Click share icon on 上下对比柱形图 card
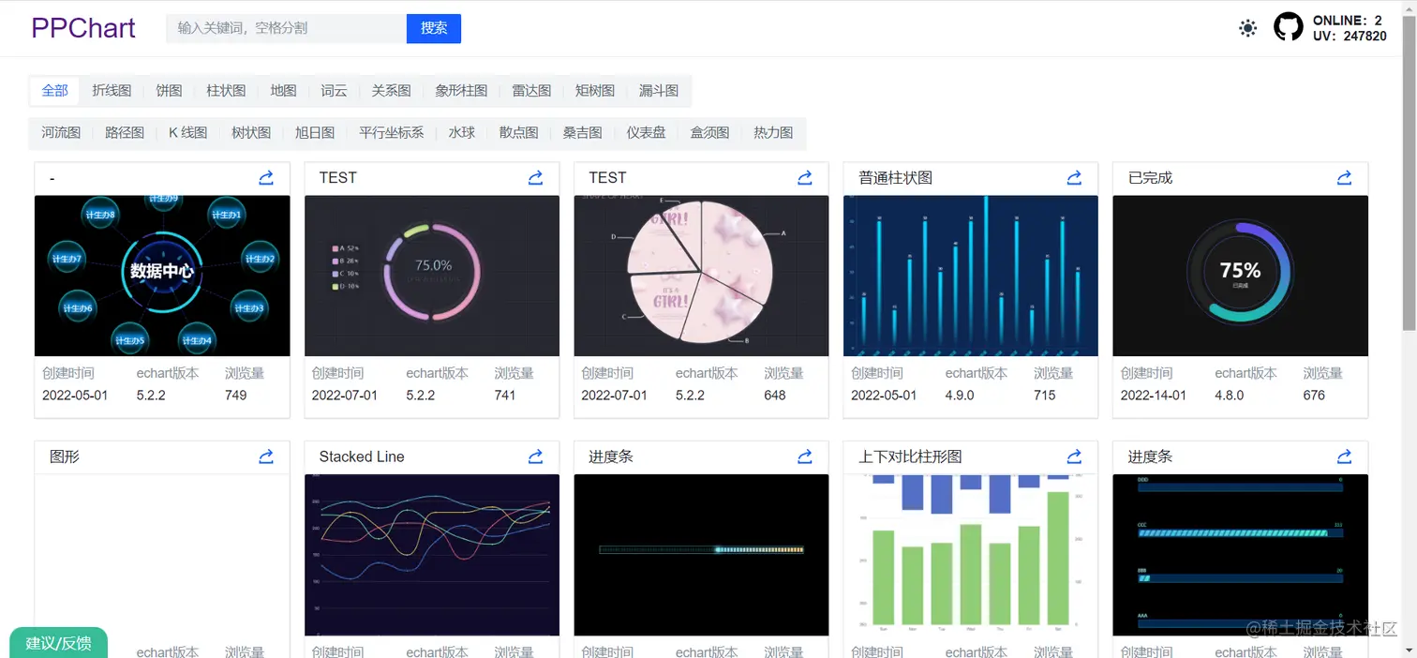The height and width of the screenshot is (658, 1417). tap(1075, 456)
